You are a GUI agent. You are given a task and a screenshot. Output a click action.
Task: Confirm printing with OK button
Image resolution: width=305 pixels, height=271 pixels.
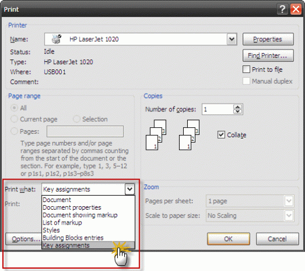coord(228,239)
